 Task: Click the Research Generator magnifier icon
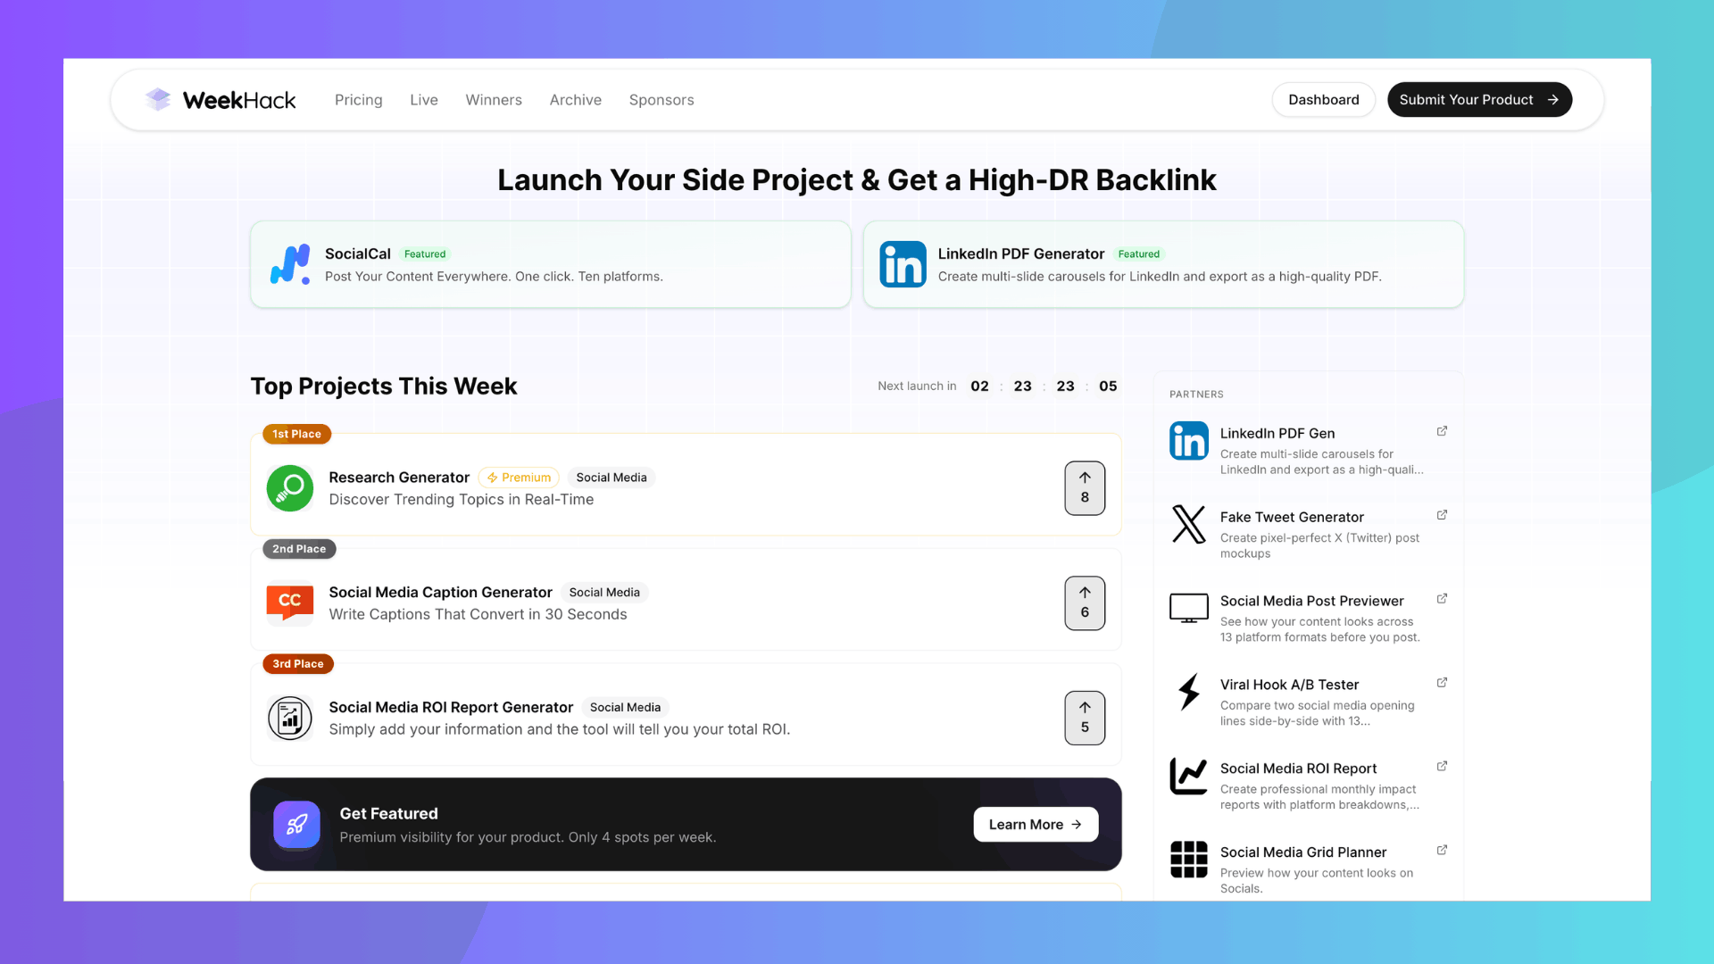(x=289, y=488)
